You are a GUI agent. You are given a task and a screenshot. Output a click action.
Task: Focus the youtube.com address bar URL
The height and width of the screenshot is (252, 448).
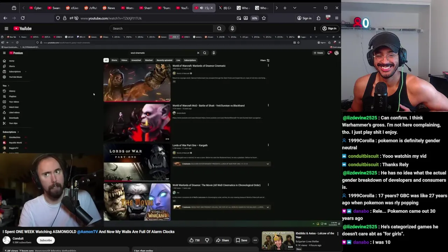tap(111, 18)
